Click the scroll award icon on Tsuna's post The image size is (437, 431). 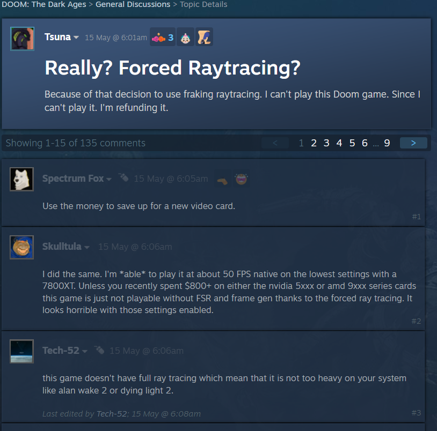(x=204, y=37)
